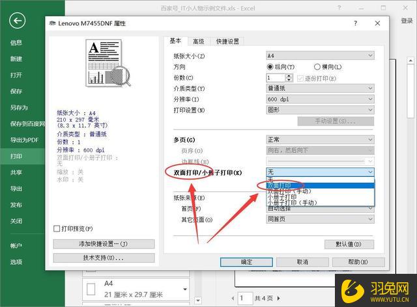This screenshot has width=417, height=307.
Task: Click the scroll down arrow in Excel settings
Action: tap(197, 300)
